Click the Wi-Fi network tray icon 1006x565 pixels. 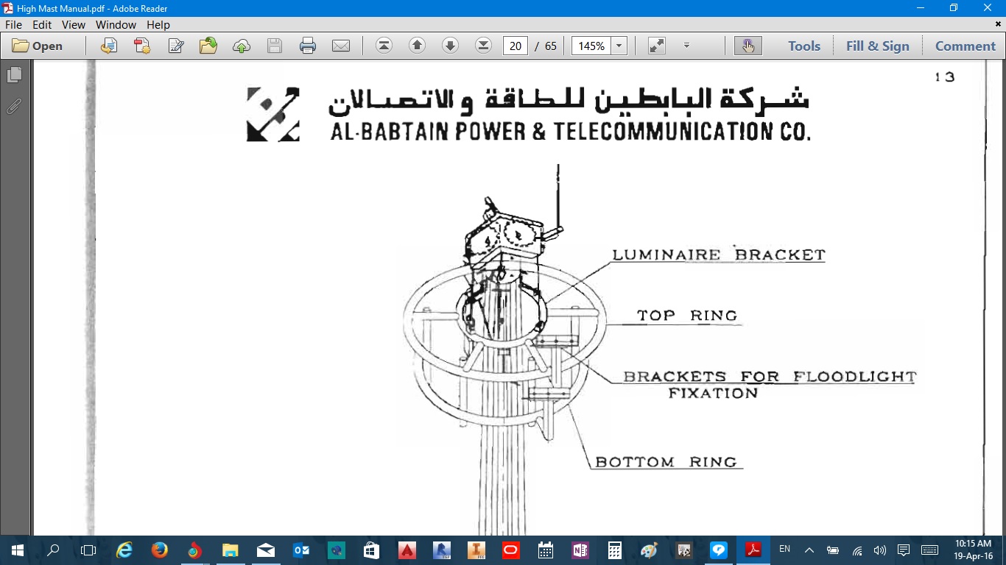pos(857,550)
